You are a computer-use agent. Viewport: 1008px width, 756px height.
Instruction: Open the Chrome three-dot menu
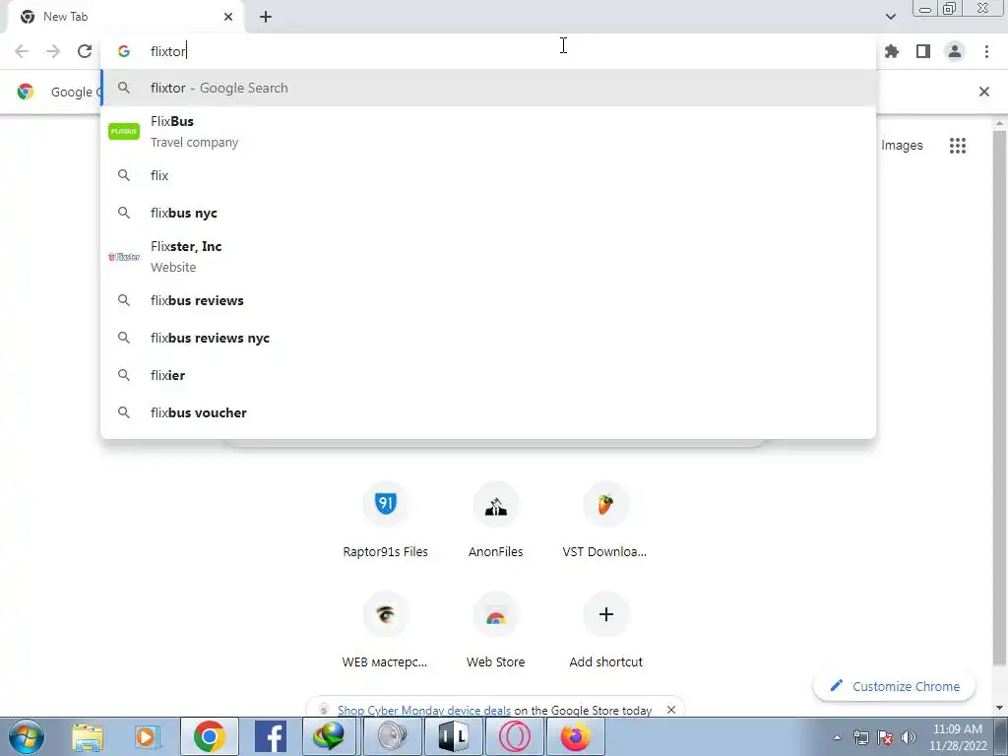point(986,51)
